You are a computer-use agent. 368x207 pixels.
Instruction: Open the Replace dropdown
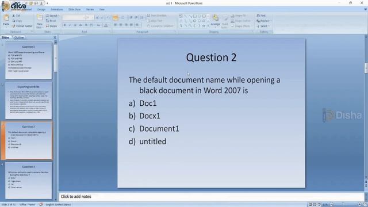click(x=264, y=21)
